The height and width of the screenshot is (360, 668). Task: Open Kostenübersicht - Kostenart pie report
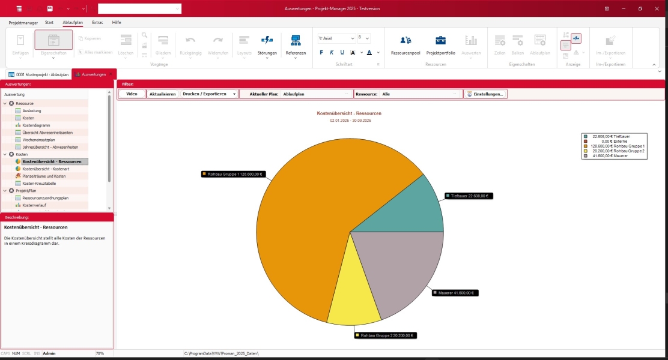pos(46,169)
